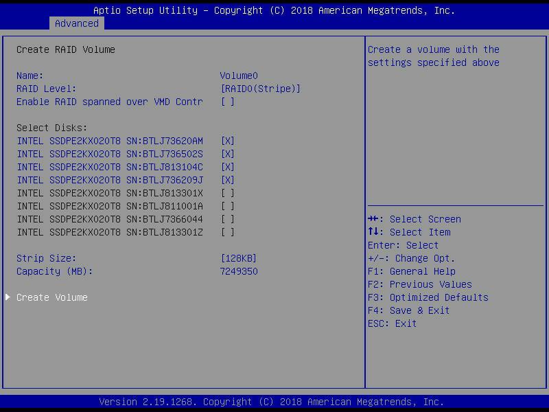Select the Capacity value 7249350
549x412 pixels.
click(x=239, y=271)
